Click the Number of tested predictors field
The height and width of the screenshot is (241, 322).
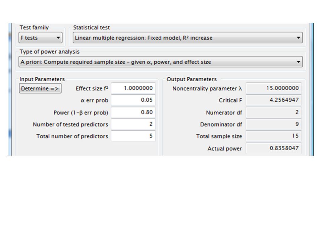133,124
